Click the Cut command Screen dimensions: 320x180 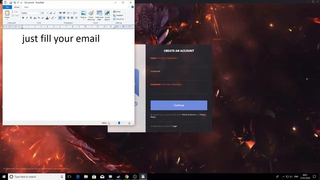[x=15, y=12]
